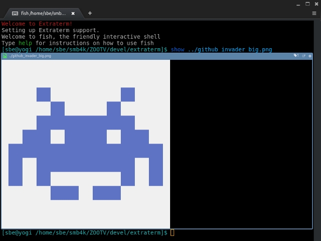Close the github_invader_big.png frame

click(x=310, y=56)
